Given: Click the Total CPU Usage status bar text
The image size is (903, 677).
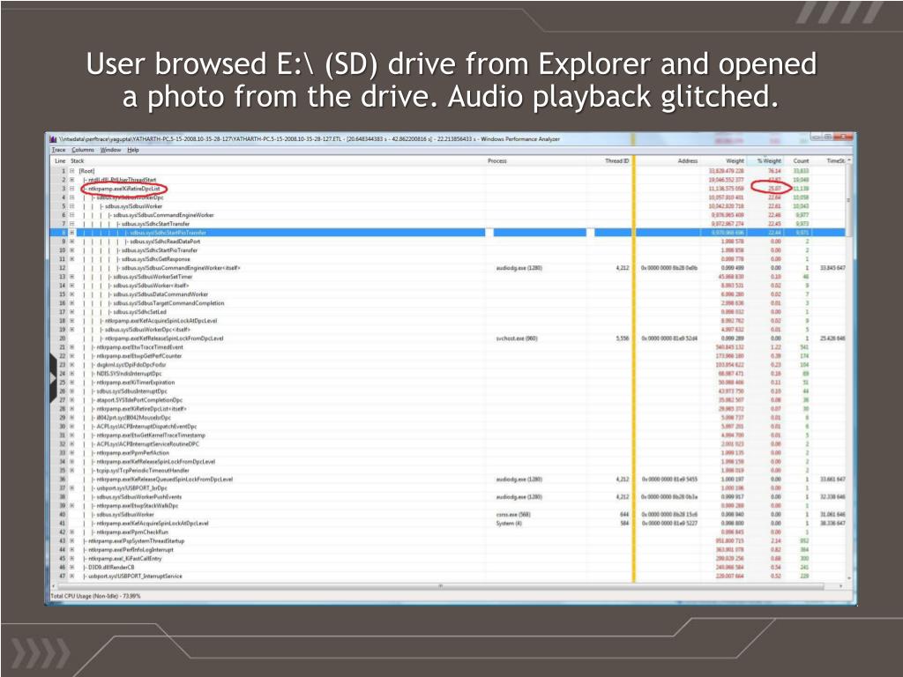Looking at the screenshot, I should (95, 596).
